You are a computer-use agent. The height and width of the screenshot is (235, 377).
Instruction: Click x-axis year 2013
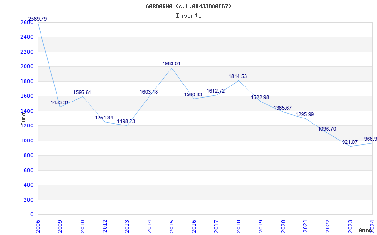tap(127, 226)
